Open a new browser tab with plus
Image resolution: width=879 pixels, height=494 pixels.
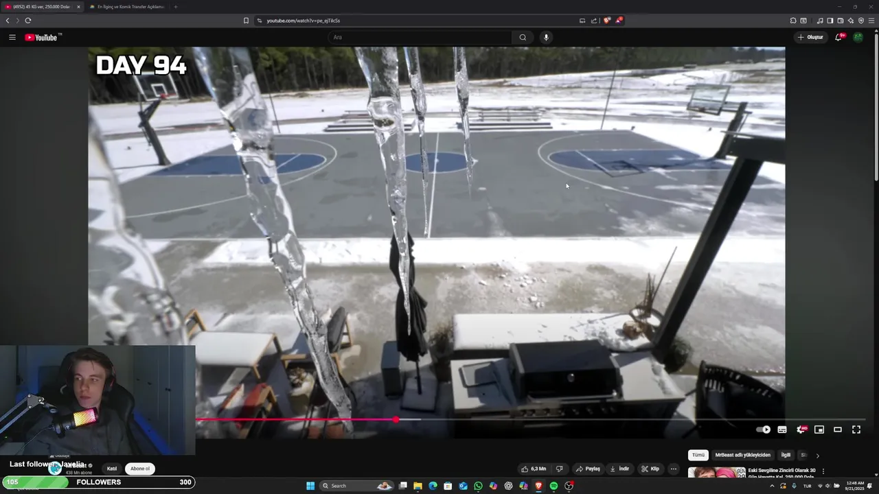click(x=175, y=7)
